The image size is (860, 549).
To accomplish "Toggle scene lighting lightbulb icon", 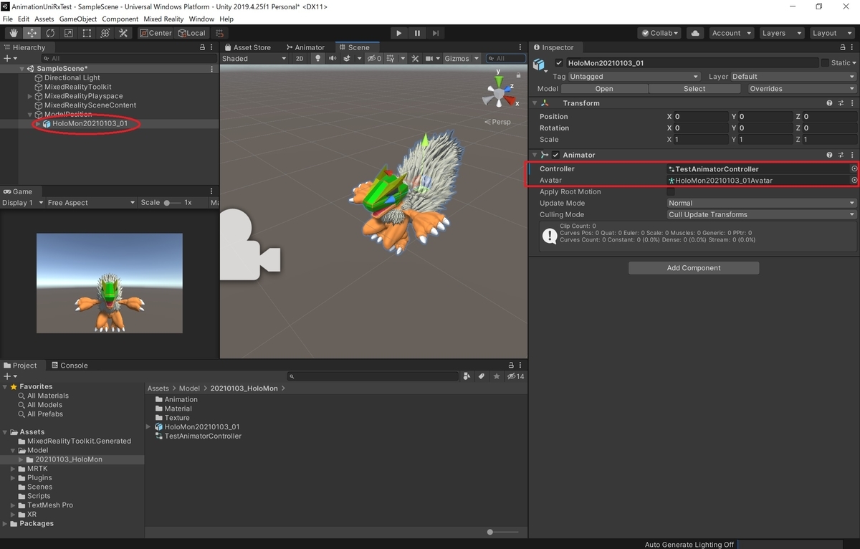I will [x=318, y=59].
